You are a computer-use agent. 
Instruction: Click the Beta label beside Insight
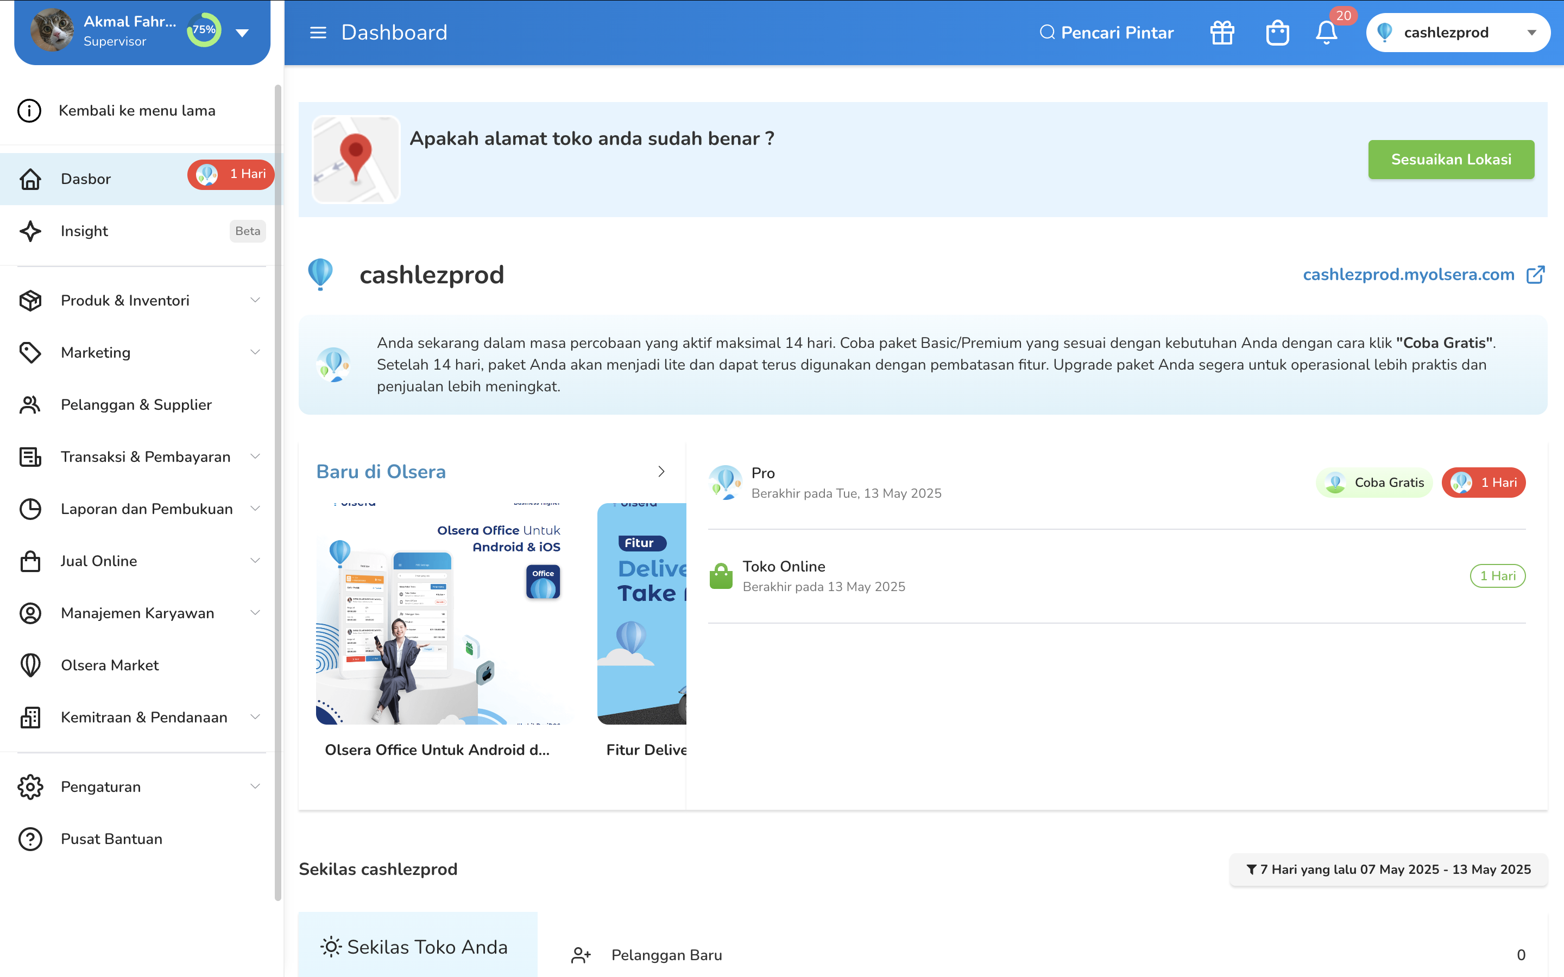pyautogui.click(x=248, y=231)
